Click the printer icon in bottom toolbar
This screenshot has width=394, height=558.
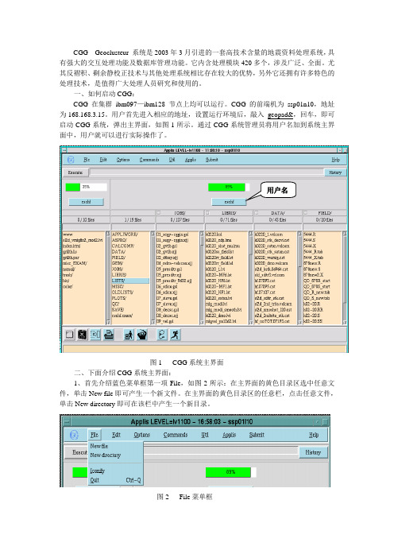click(109, 335)
